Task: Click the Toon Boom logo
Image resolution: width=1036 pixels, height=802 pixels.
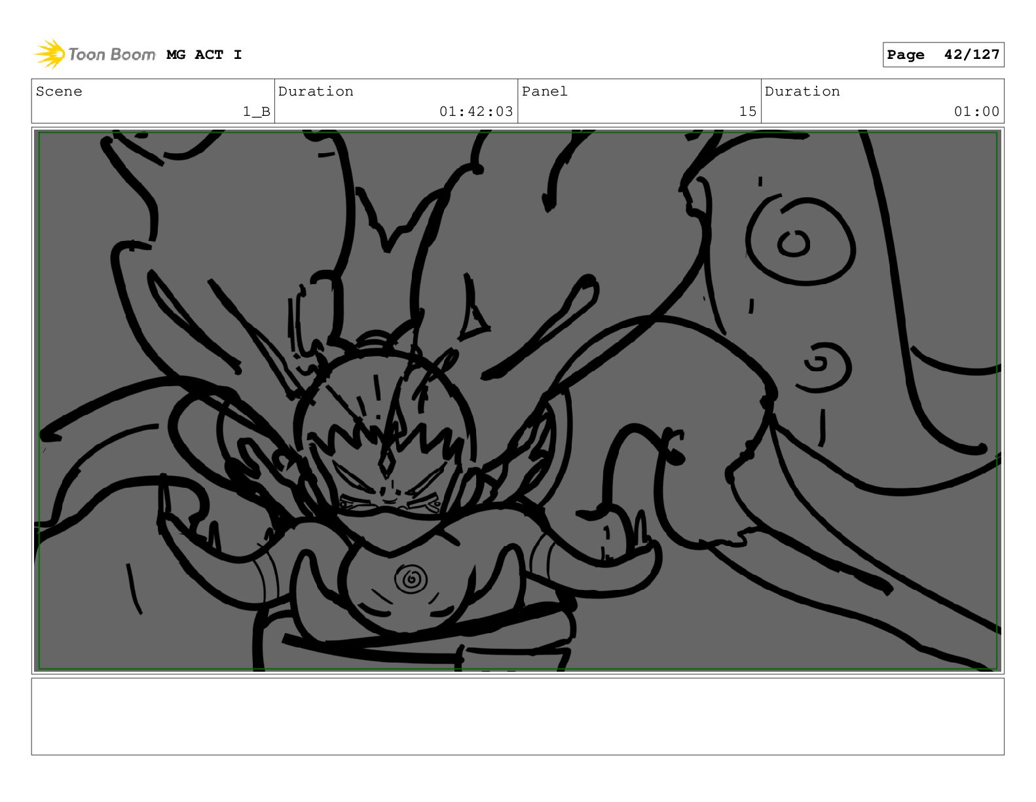Action: 95,54
